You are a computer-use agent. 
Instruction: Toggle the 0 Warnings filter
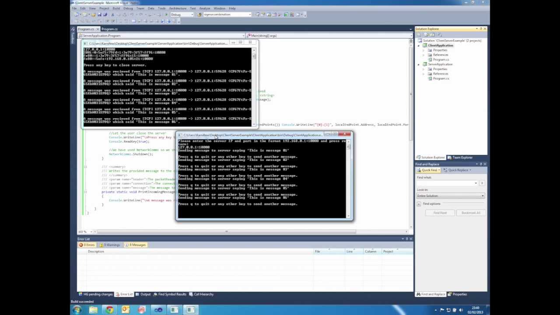click(110, 245)
